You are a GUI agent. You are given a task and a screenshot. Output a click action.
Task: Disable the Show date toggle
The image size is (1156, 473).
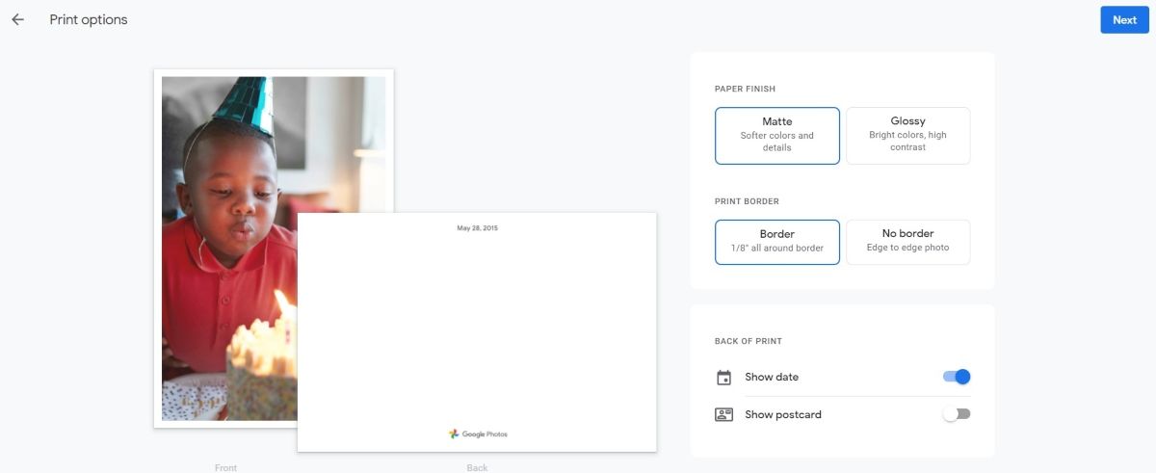coord(957,377)
